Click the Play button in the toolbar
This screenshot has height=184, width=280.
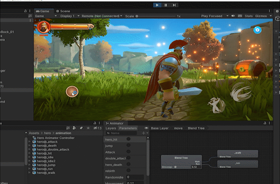157,5
